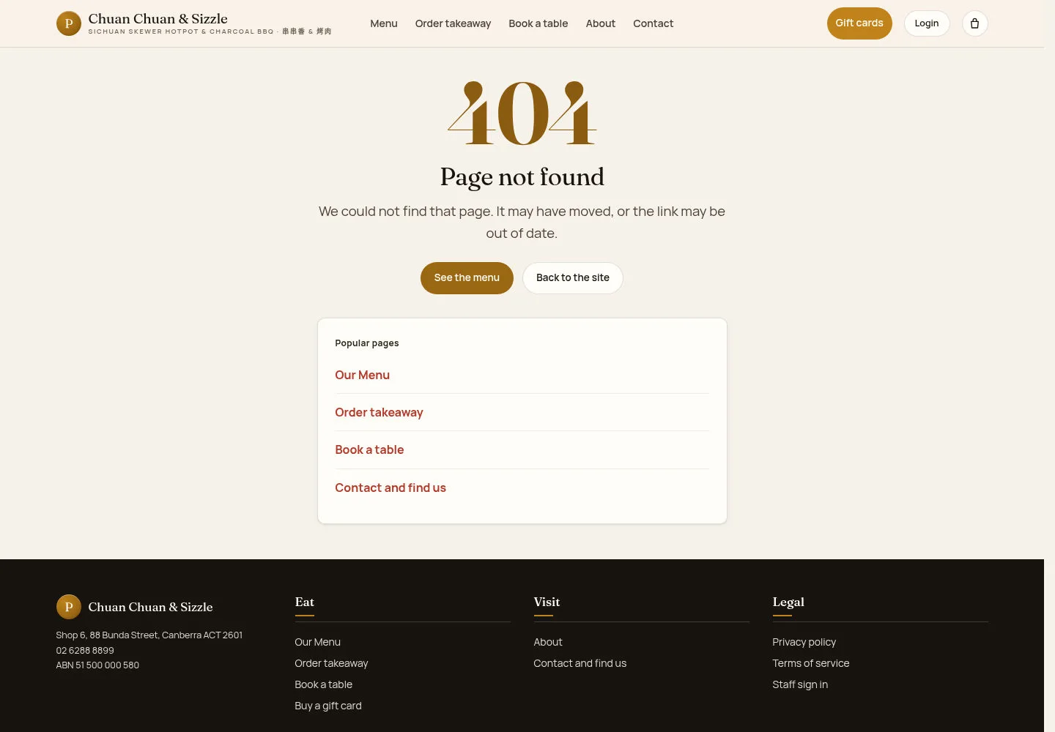
Task: Click the Legal footer heading
Action: tap(788, 602)
